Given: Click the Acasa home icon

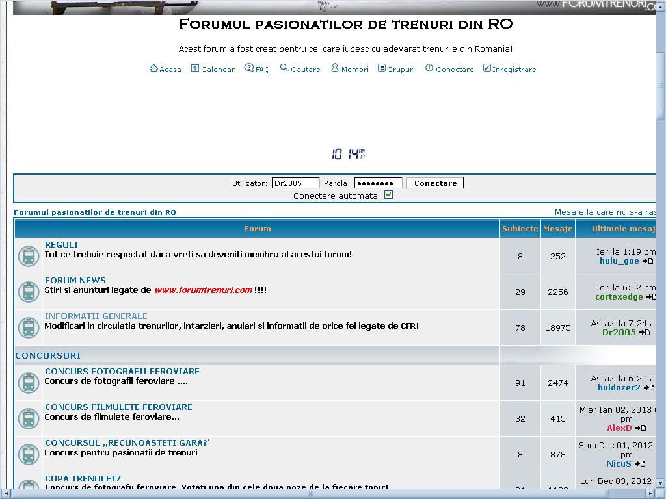Looking at the screenshot, I should click(153, 68).
